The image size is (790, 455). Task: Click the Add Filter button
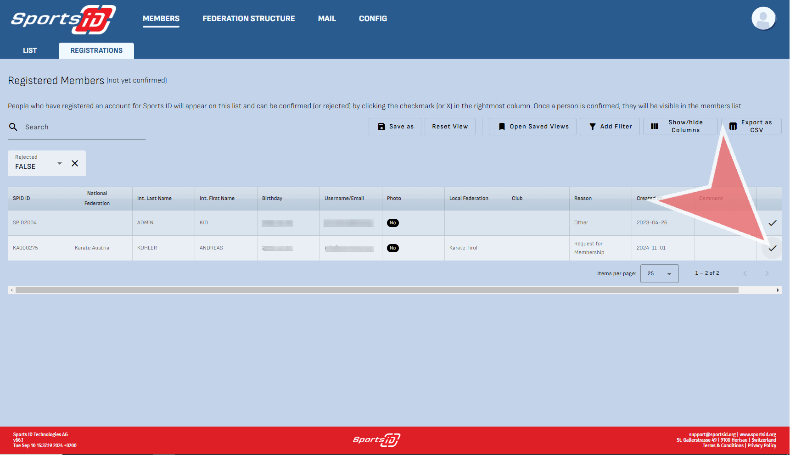point(610,127)
